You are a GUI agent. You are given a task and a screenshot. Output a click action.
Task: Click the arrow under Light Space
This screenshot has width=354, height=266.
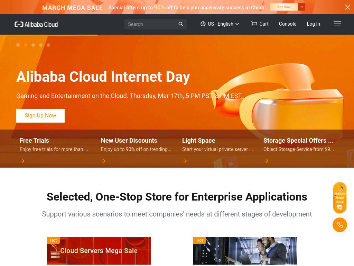point(185,161)
